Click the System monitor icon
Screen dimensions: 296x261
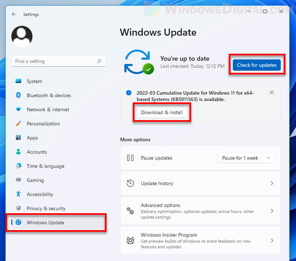[18, 81]
